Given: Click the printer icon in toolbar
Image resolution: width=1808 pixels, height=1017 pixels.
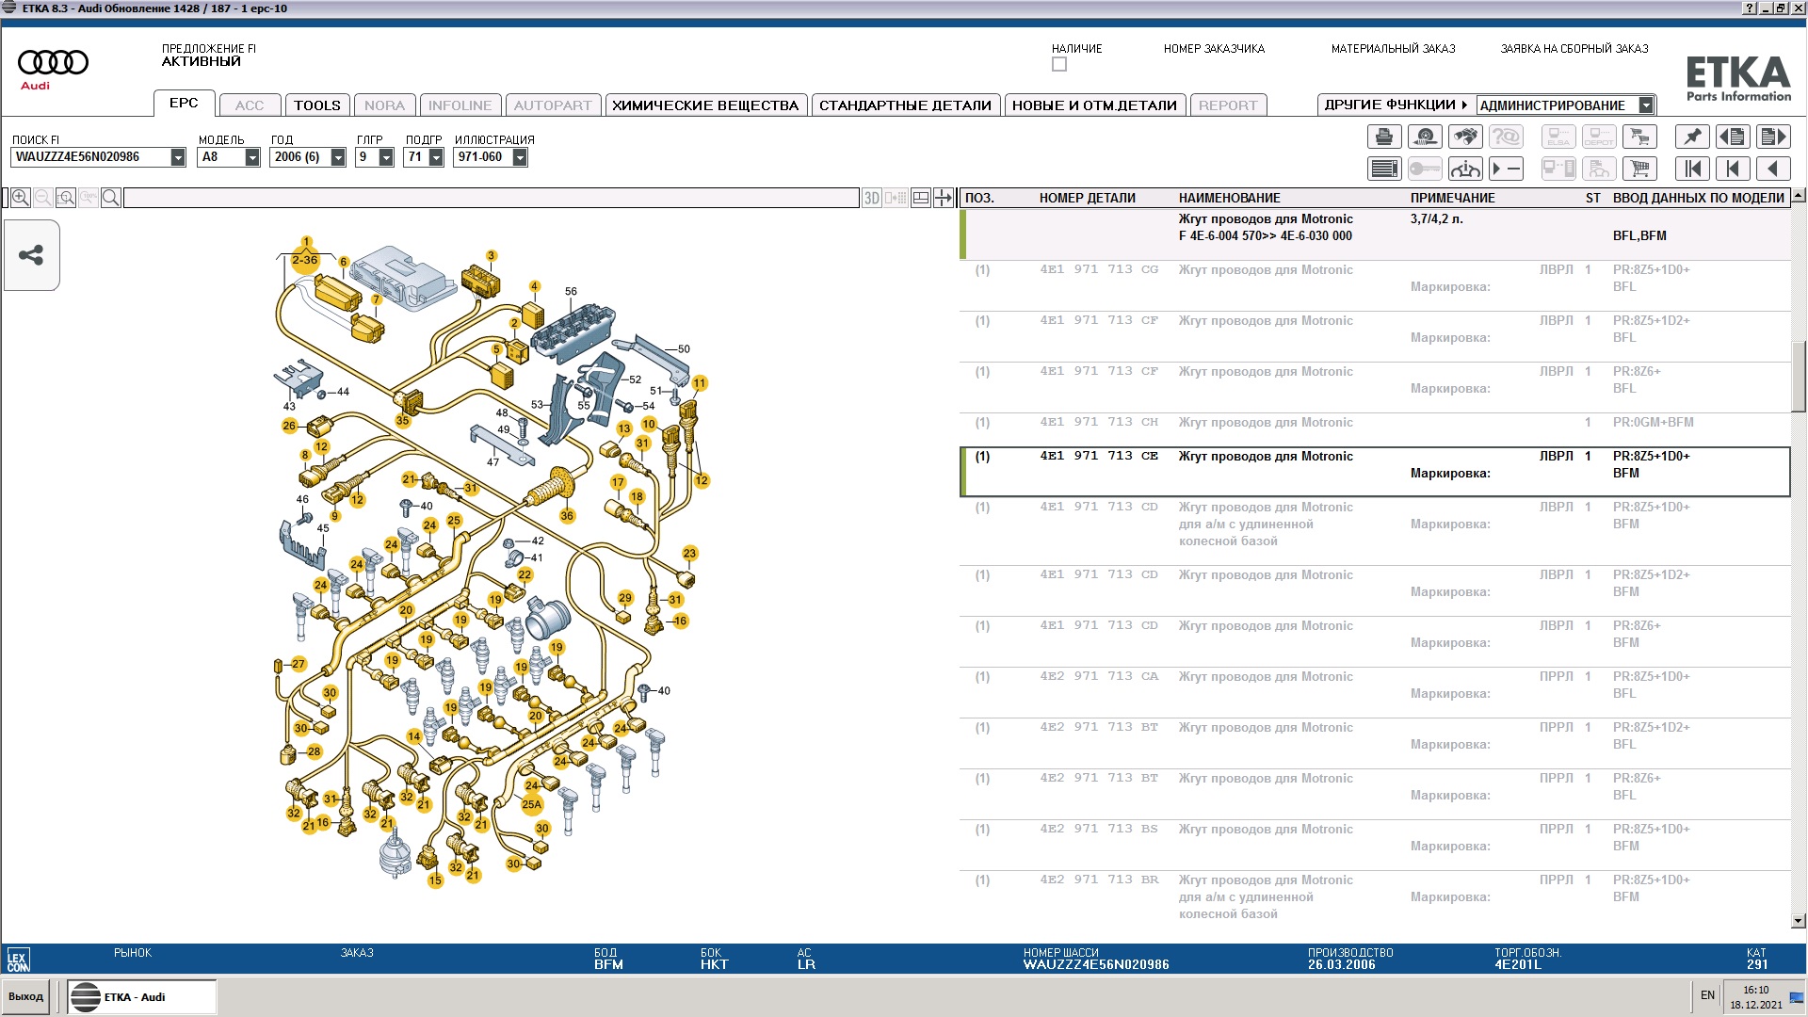Looking at the screenshot, I should [x=1383, y=137].
